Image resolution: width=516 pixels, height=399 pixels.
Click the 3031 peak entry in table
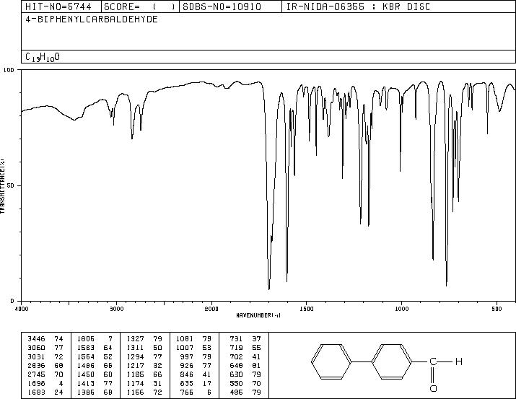[x=45, y=356]
